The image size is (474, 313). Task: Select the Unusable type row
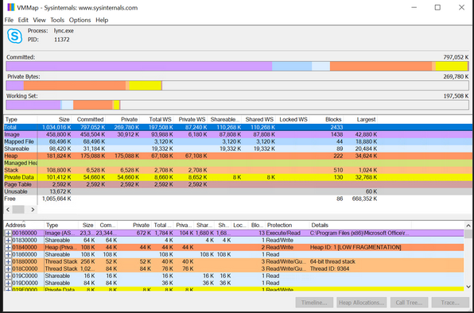click(238, 191)
